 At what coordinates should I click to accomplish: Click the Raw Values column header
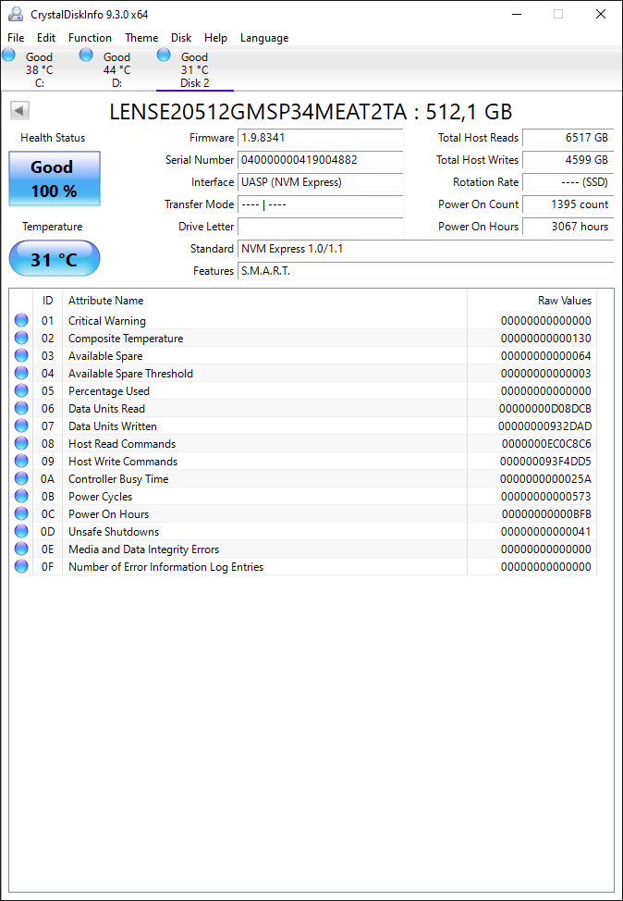pos(564,301)
